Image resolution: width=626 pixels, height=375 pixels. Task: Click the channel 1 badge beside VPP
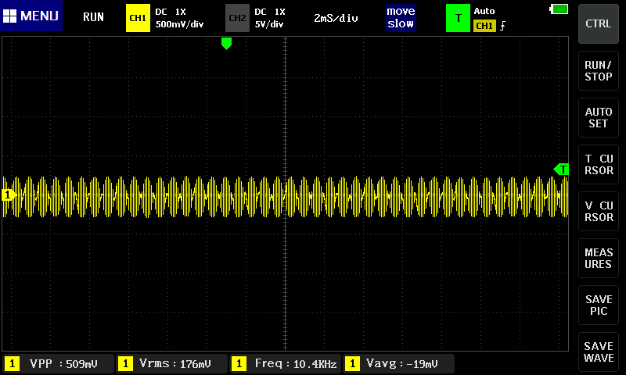point(12,364)
